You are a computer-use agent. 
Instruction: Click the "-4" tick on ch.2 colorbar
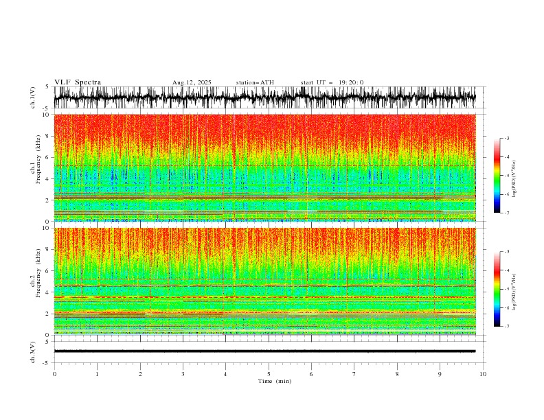point(507,270)
